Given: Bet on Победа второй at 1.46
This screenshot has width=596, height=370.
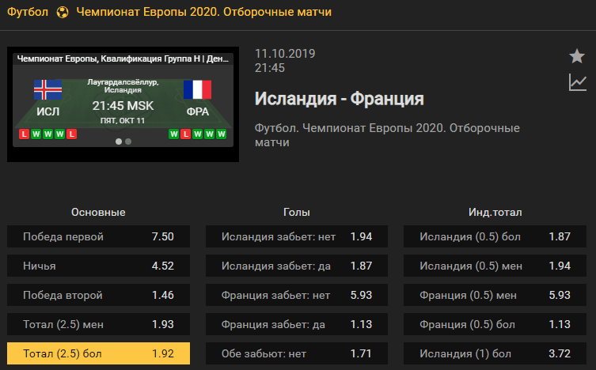Looking at the screenshot, I should click(x=98, y=295).
